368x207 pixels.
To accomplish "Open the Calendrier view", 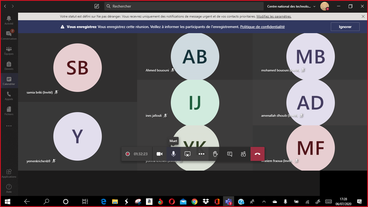I will click(x=9, y=81).
